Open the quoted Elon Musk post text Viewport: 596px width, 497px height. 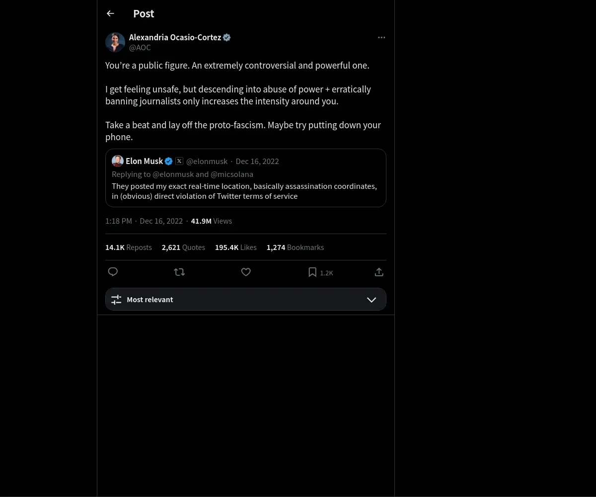click(x=244, y=191)
